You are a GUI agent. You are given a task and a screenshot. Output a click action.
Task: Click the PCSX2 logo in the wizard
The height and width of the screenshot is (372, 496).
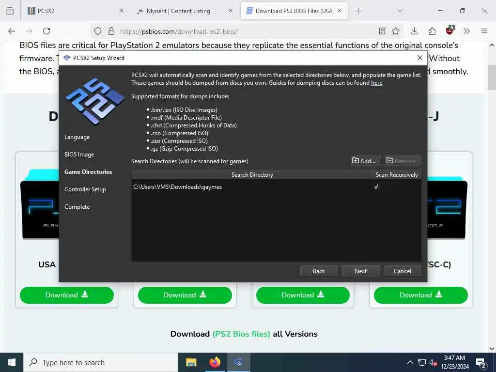95,102
